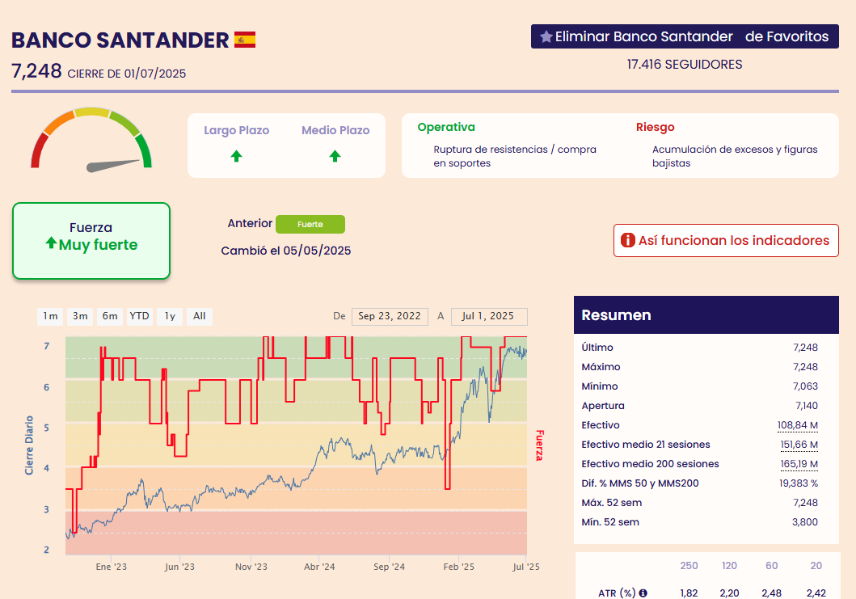
Task: Click 'CIERRE DE 01/07/2025' text
Action: click(x=127, y=74)
